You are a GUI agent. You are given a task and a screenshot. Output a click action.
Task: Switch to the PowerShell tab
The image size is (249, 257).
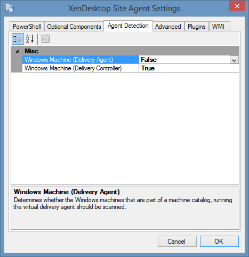[x=27, y=27]
